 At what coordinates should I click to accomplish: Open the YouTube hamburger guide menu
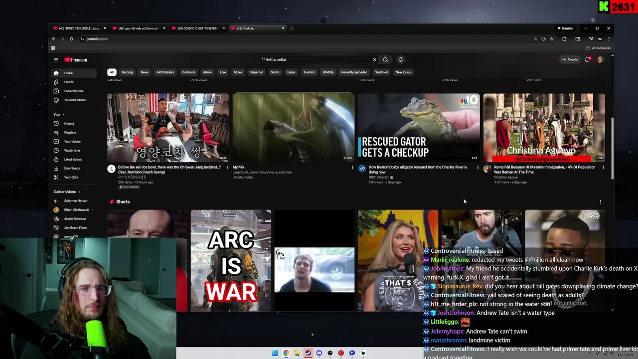[x=56, y=60]
